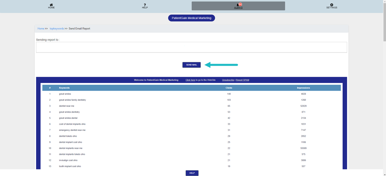Click the page vertical scrollbar thumb

point(384,21)
